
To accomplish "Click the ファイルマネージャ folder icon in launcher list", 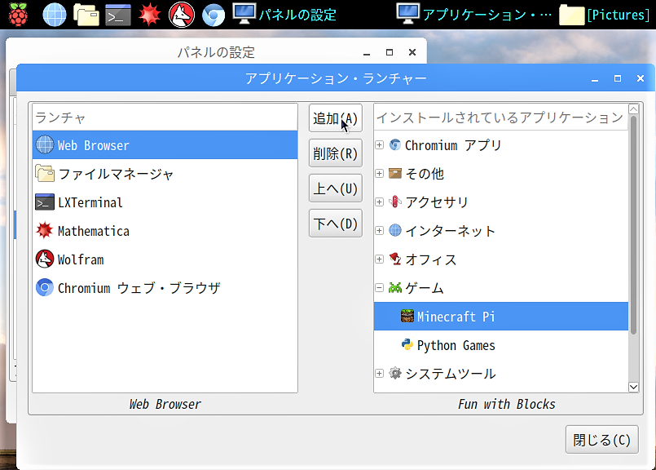I will pos(45,174).
